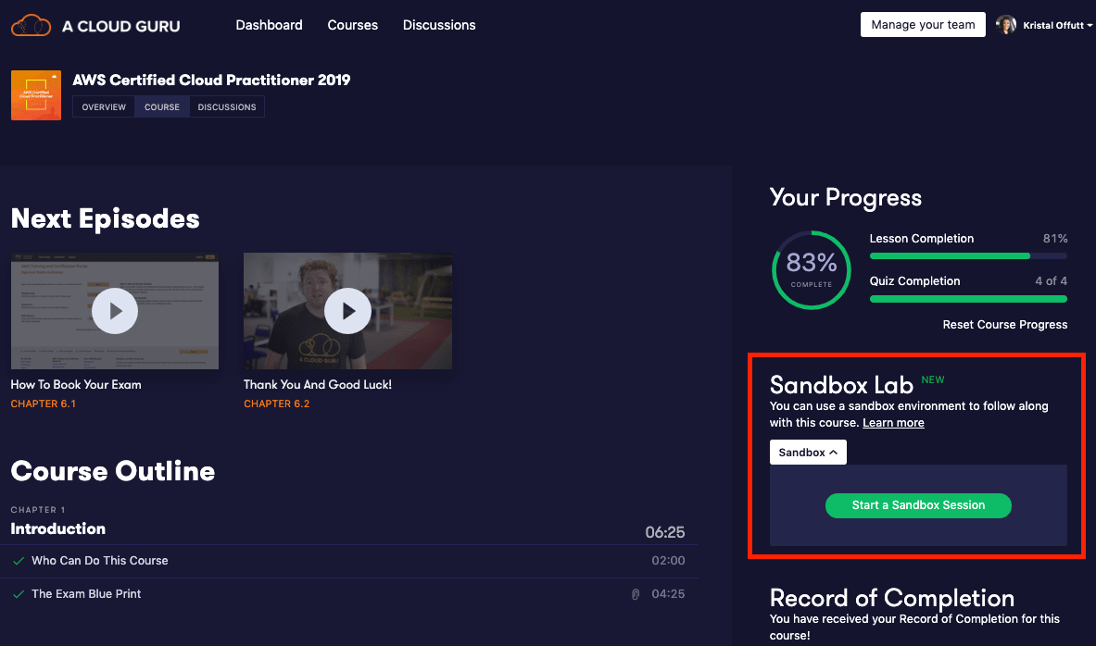The width and height of the screenshot is (1096, 646).
Task: Click the Record of Completion heading
Action: pyautogui.click(x=892, y=599)
